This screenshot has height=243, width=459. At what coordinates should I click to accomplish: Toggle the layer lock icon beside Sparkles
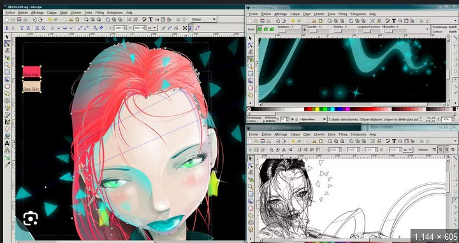296,119
